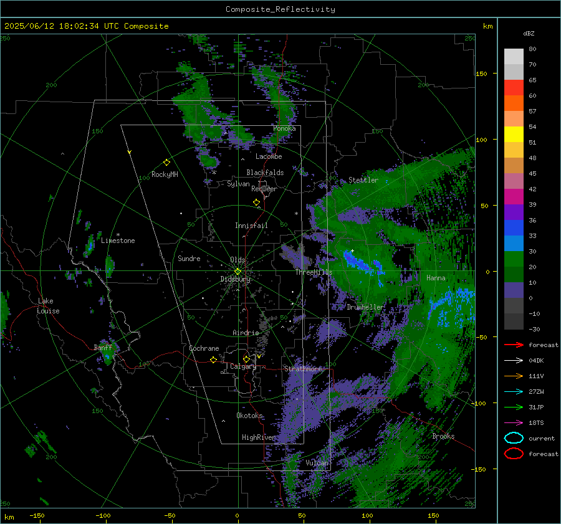The height and width of the screenshot is (524, 561).
Task: Click the Okotoks label
Action: click(249, 416)
